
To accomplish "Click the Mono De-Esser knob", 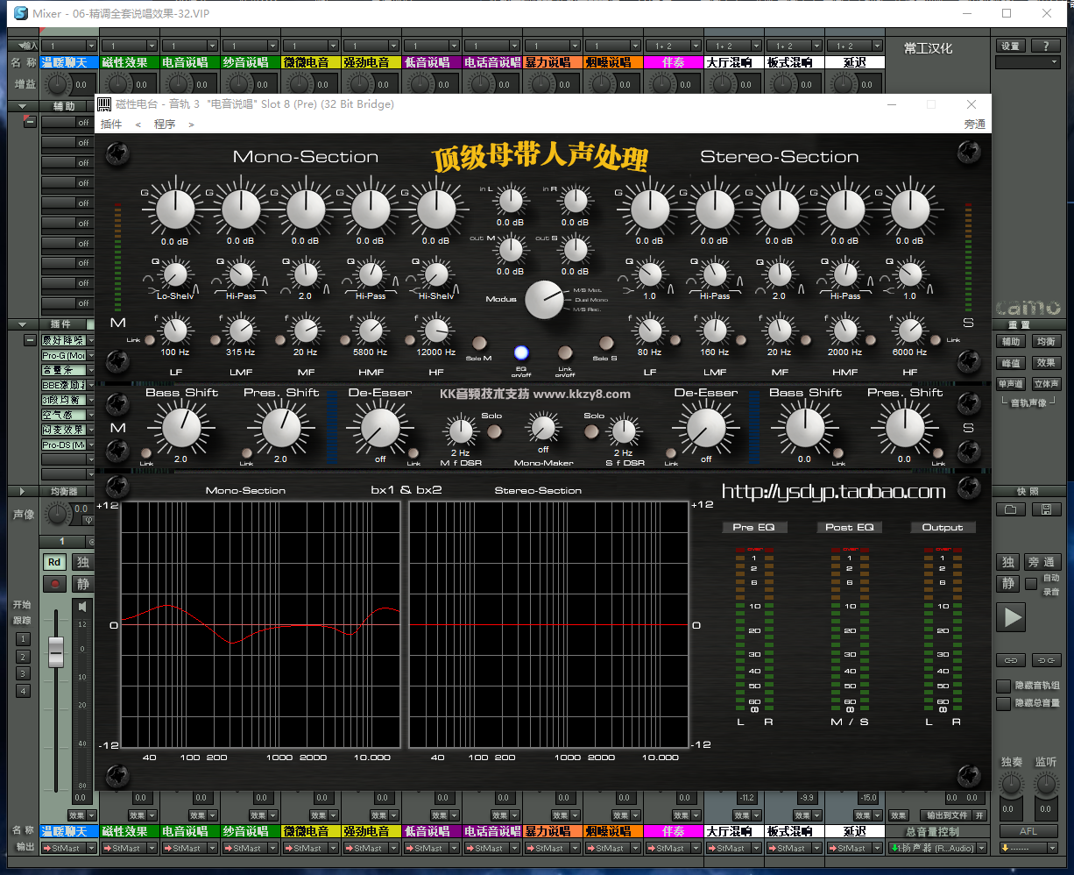I will (x=380, y=429).
